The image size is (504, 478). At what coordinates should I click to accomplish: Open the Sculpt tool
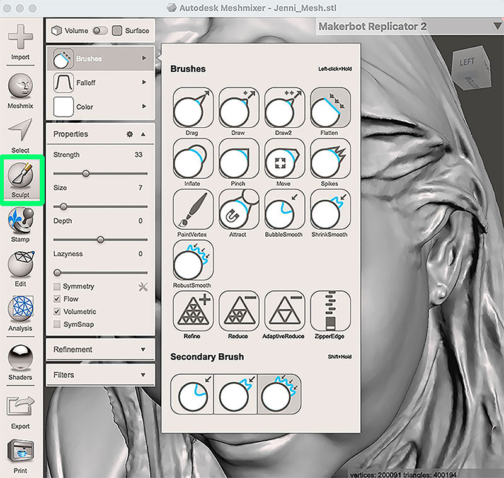coord(20,180)
